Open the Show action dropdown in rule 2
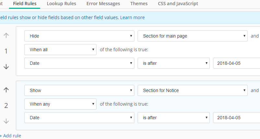 [79, 90]
